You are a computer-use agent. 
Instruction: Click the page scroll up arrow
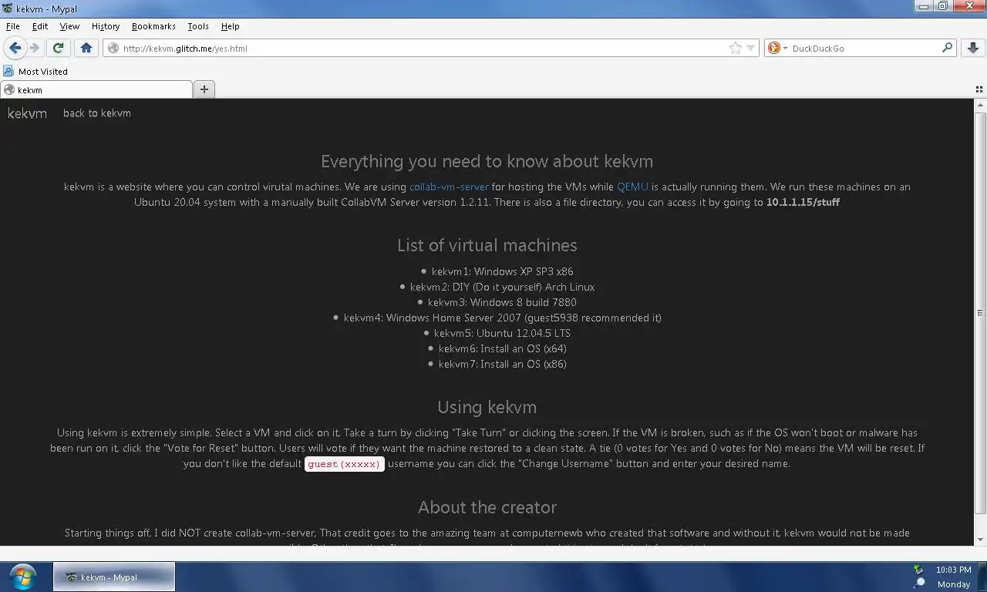point(980,106)
